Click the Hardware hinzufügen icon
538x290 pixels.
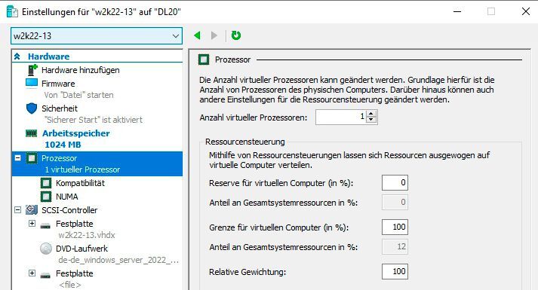tap(32, 70)
